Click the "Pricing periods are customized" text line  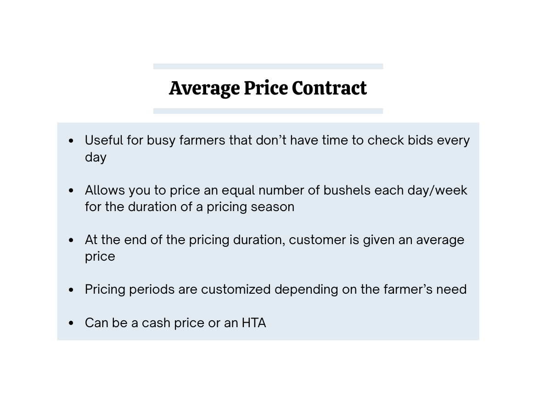(x=275, y=290)
